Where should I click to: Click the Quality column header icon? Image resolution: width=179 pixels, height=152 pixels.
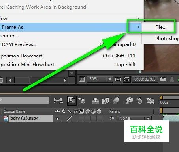click(69, 111)
